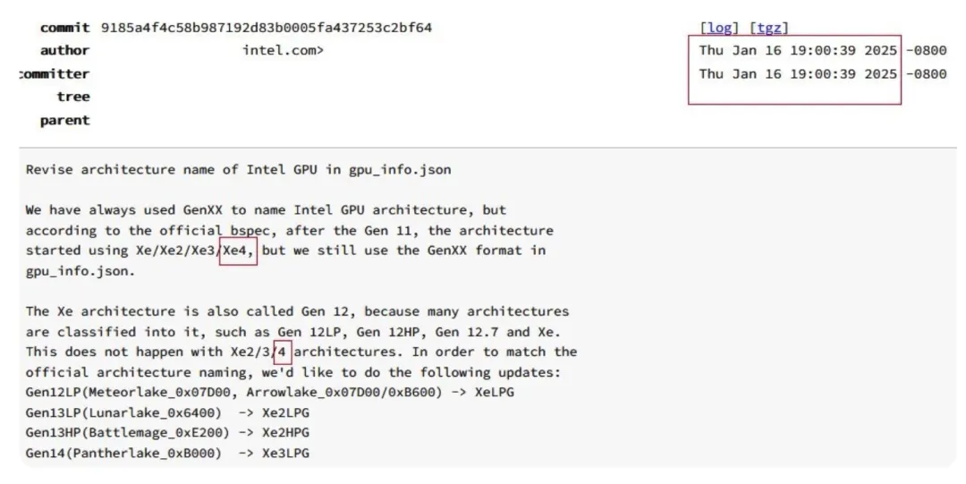Click the -0800 timezone on author row
Image resolution: width=966 pixels, height=484 pixels.
pos(926,51)
